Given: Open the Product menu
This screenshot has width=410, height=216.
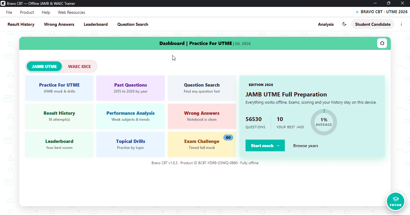Looking at the screenshot, I should (x=27, y=12).
